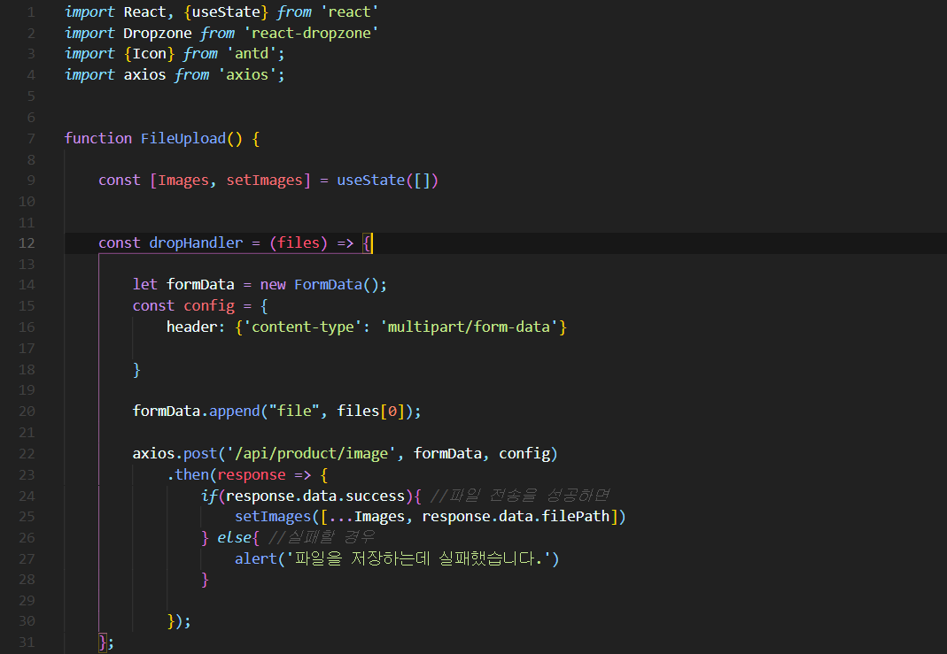Click the files parameter on line 12
This screenshot has height=654, width=947.
pyautogui.click(x=299, y=242)
